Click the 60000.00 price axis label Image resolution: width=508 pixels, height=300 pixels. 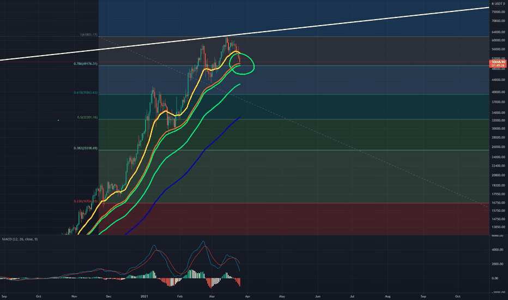pos(498,40)
